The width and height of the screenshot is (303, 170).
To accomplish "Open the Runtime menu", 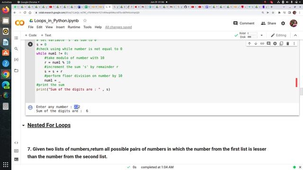I will 74,27.
